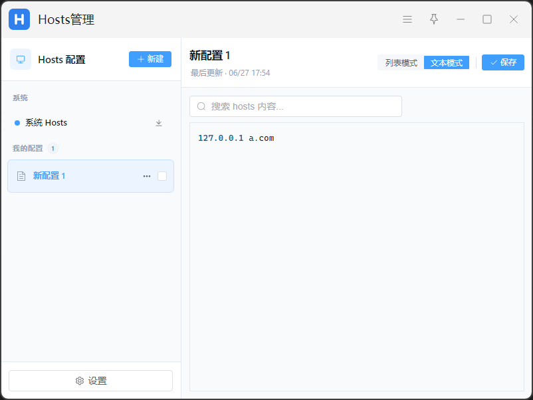Click the monitor icon beside Hosts 配置
The image size is (533, 400).
point(21,59)
